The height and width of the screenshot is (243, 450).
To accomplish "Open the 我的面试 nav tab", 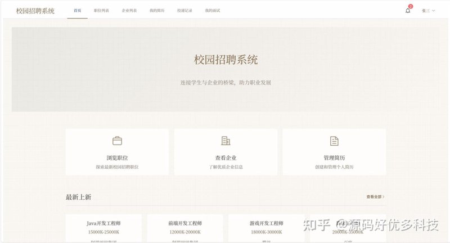I will [x=213, y=11].
